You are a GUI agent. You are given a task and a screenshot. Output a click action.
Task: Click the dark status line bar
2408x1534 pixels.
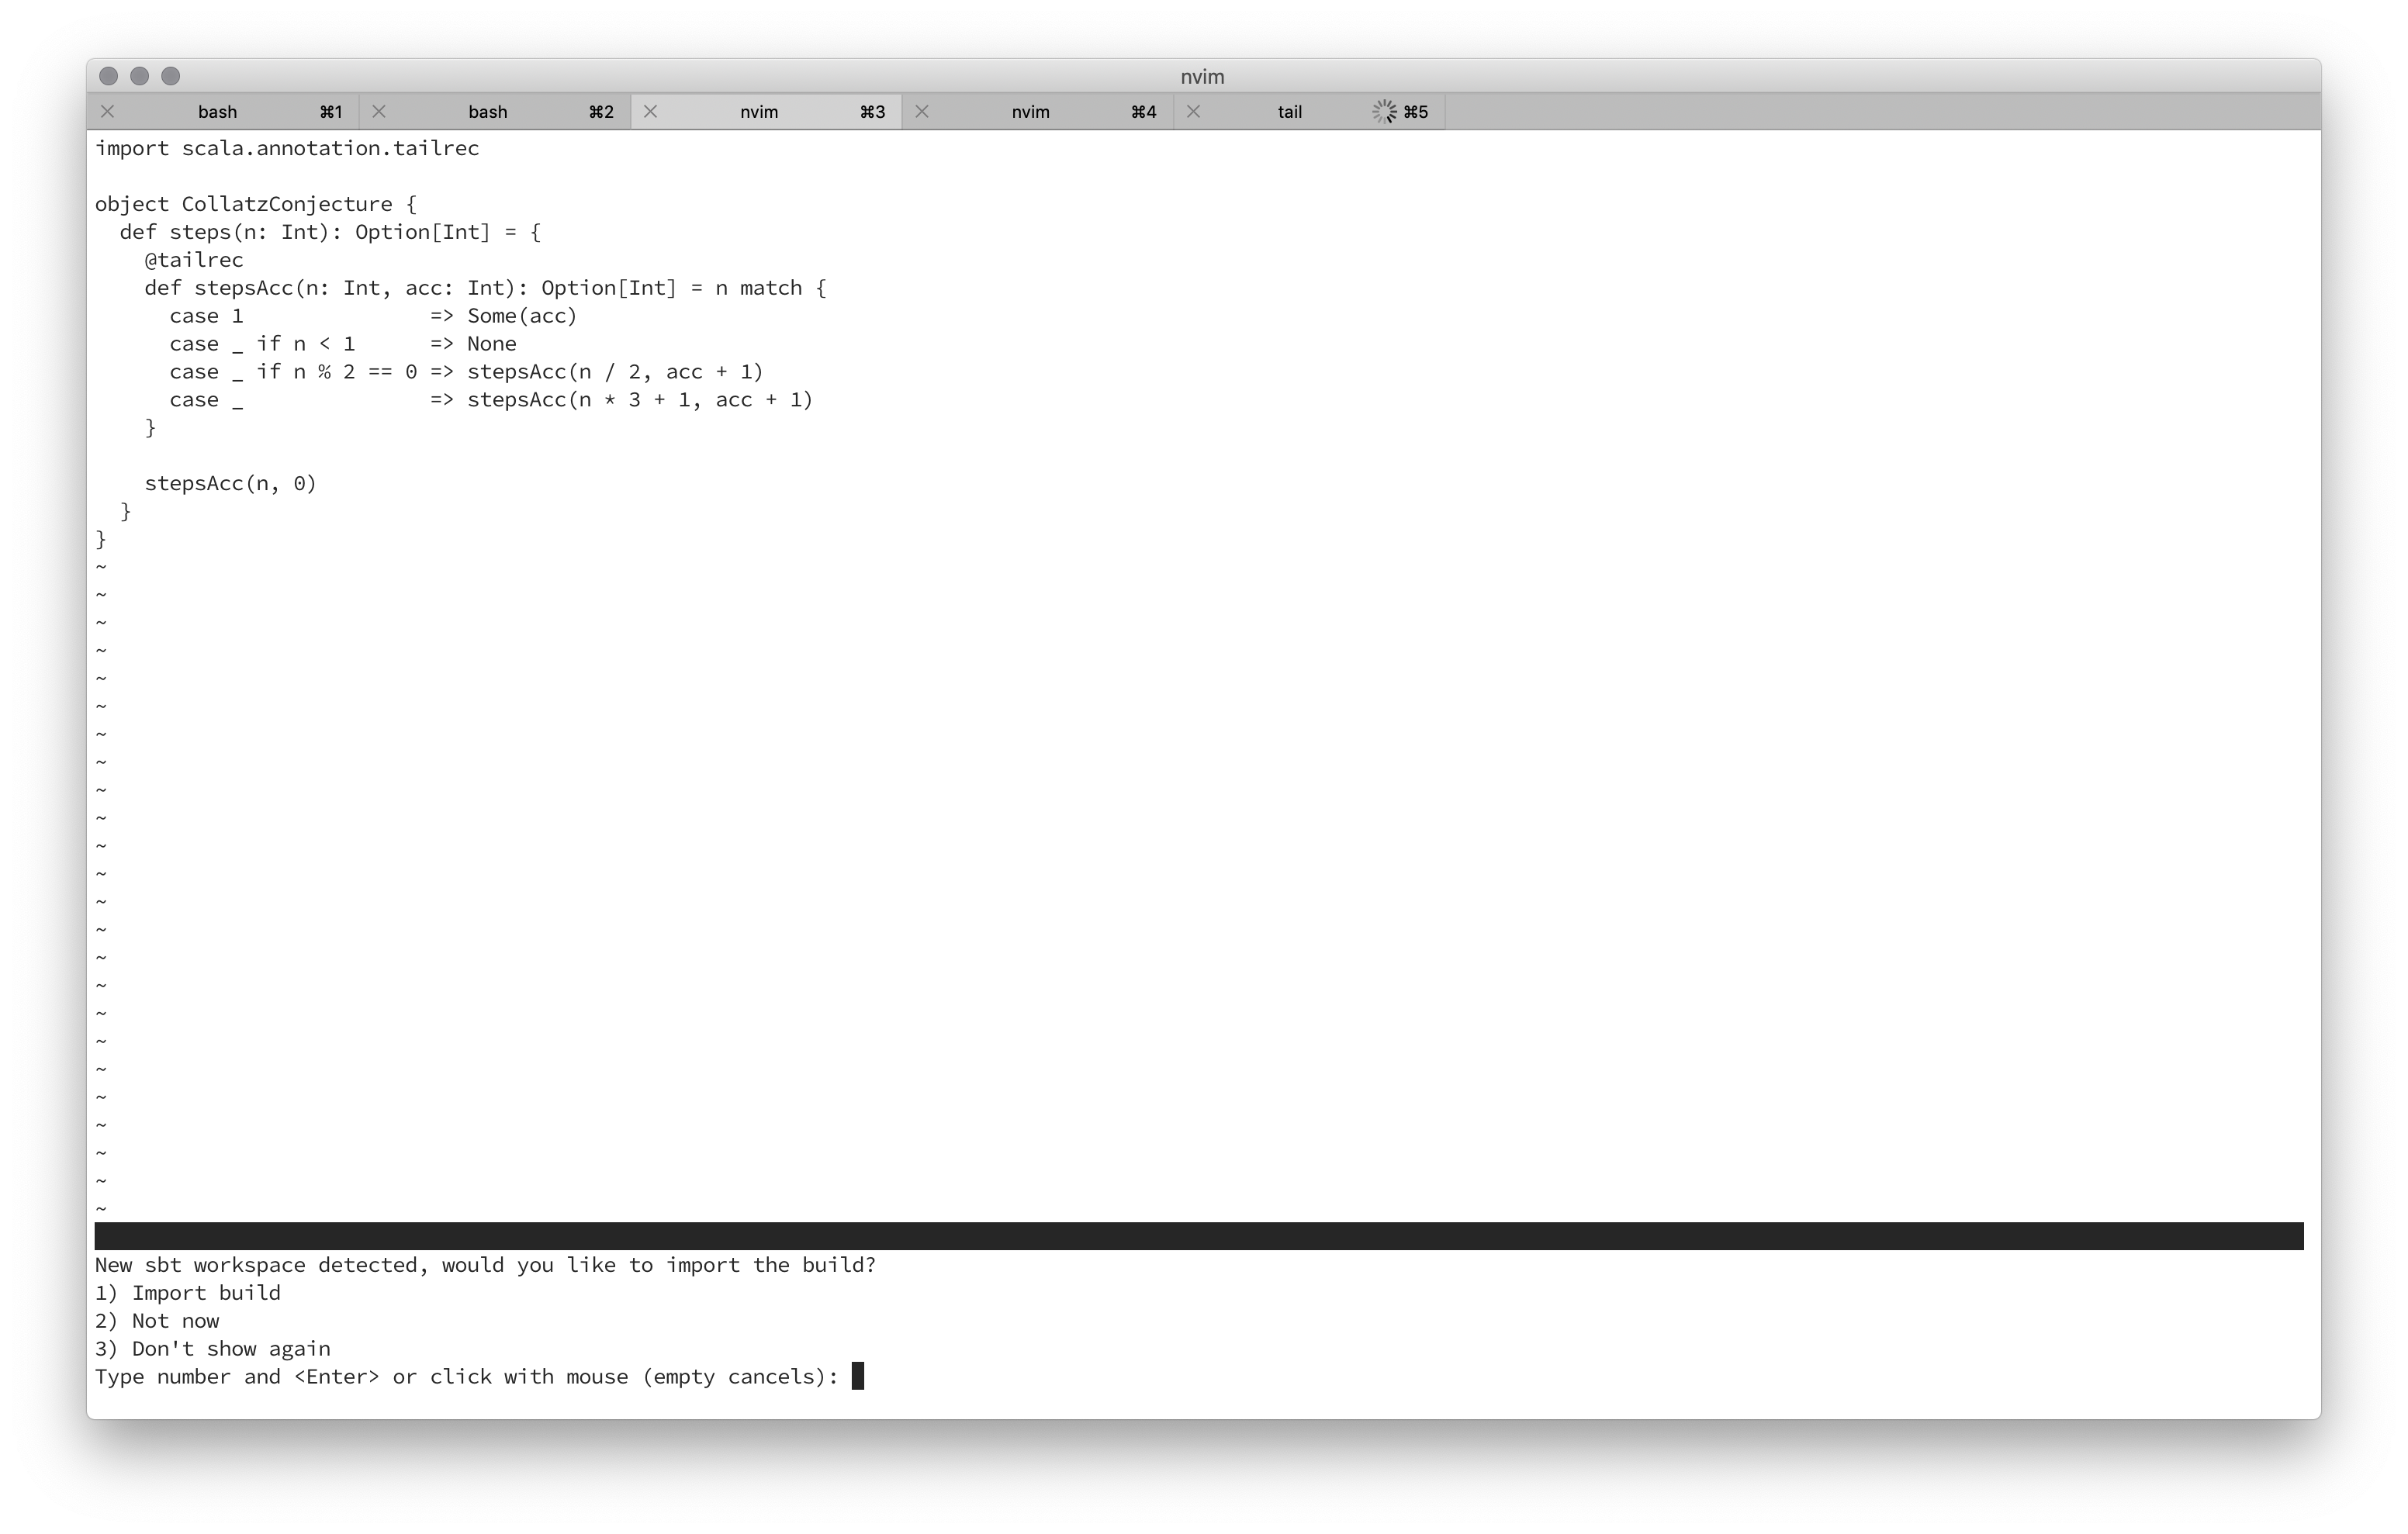click(1198, 1236)
